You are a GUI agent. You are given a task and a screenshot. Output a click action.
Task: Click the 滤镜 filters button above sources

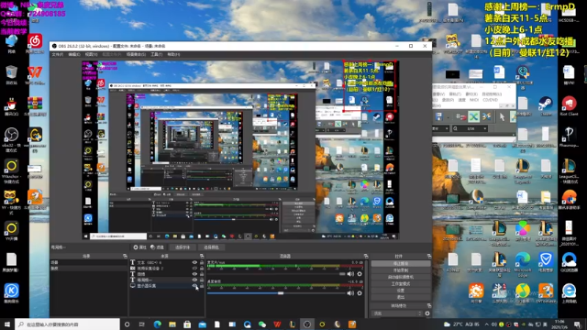tap(157, 247)
